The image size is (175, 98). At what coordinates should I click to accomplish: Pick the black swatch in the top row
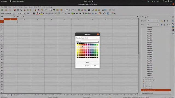(77, 43)
